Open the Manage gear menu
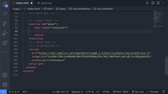 pyautogui.click(x=5, y=85)
